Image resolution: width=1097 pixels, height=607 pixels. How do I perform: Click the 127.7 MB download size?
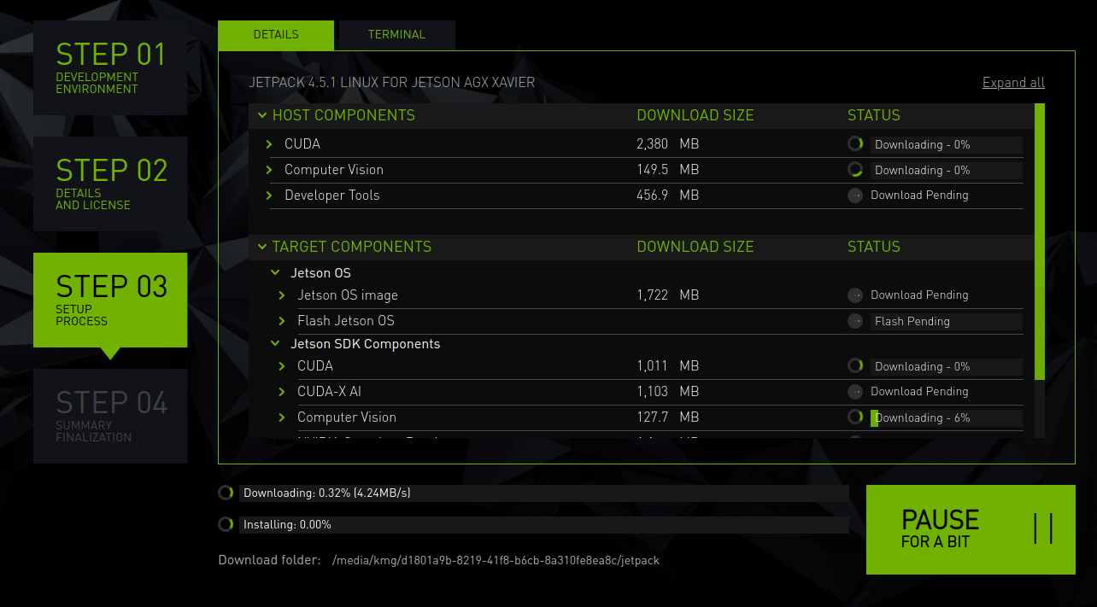[x=668, y=417]
